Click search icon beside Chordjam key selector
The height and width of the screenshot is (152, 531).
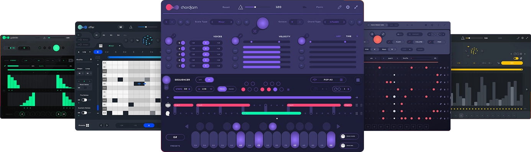tap(188, 22)
